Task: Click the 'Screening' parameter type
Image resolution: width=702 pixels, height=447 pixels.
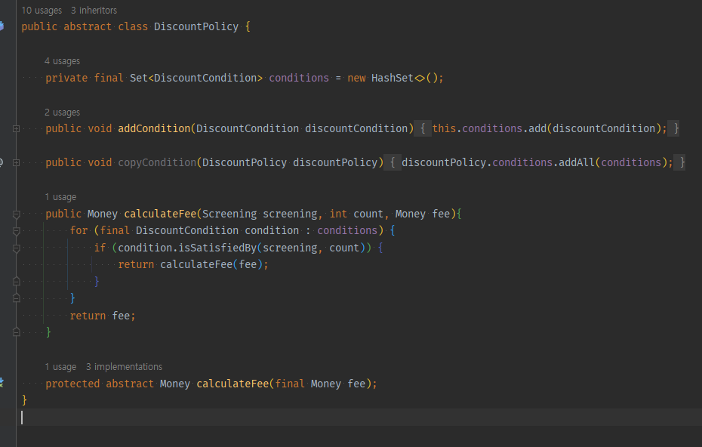Action: (229, 214)
